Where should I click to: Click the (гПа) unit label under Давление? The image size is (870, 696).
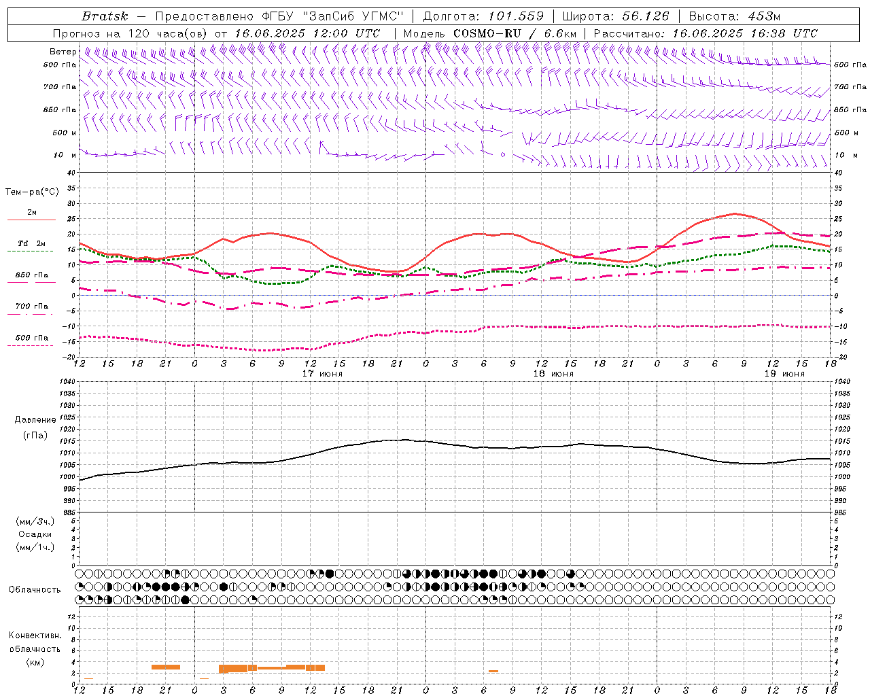click(x=35, y=435)
